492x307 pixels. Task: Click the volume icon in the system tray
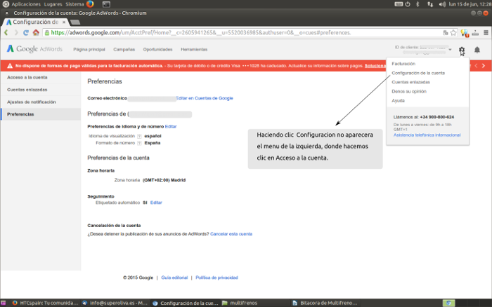(442, 4)
